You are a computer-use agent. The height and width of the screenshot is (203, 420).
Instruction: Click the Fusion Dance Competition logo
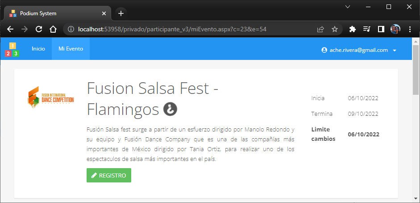click(50, 97)
